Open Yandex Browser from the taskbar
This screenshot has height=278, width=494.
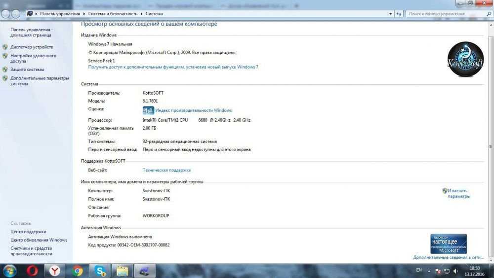coord(54,271)
